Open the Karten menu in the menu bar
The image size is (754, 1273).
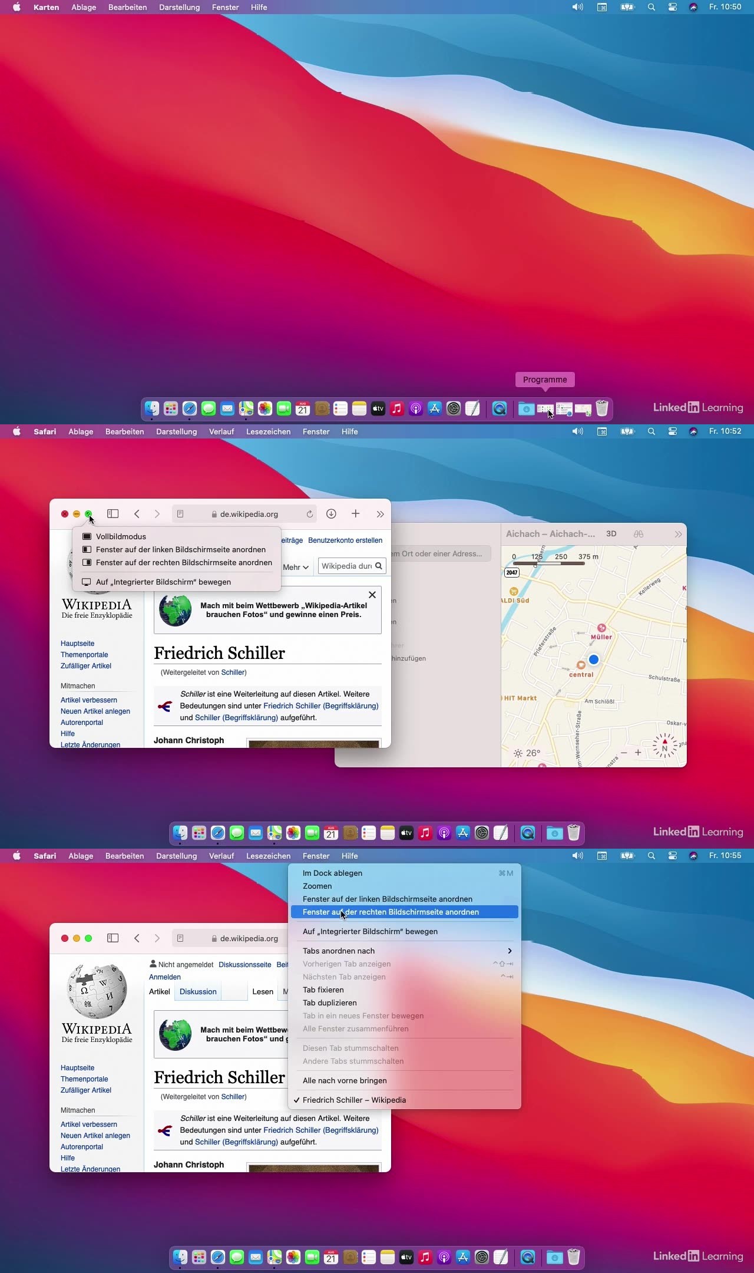46,7
